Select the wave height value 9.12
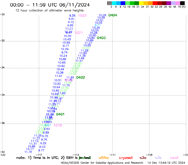188x165 pixels. click(x=71, y=22)
